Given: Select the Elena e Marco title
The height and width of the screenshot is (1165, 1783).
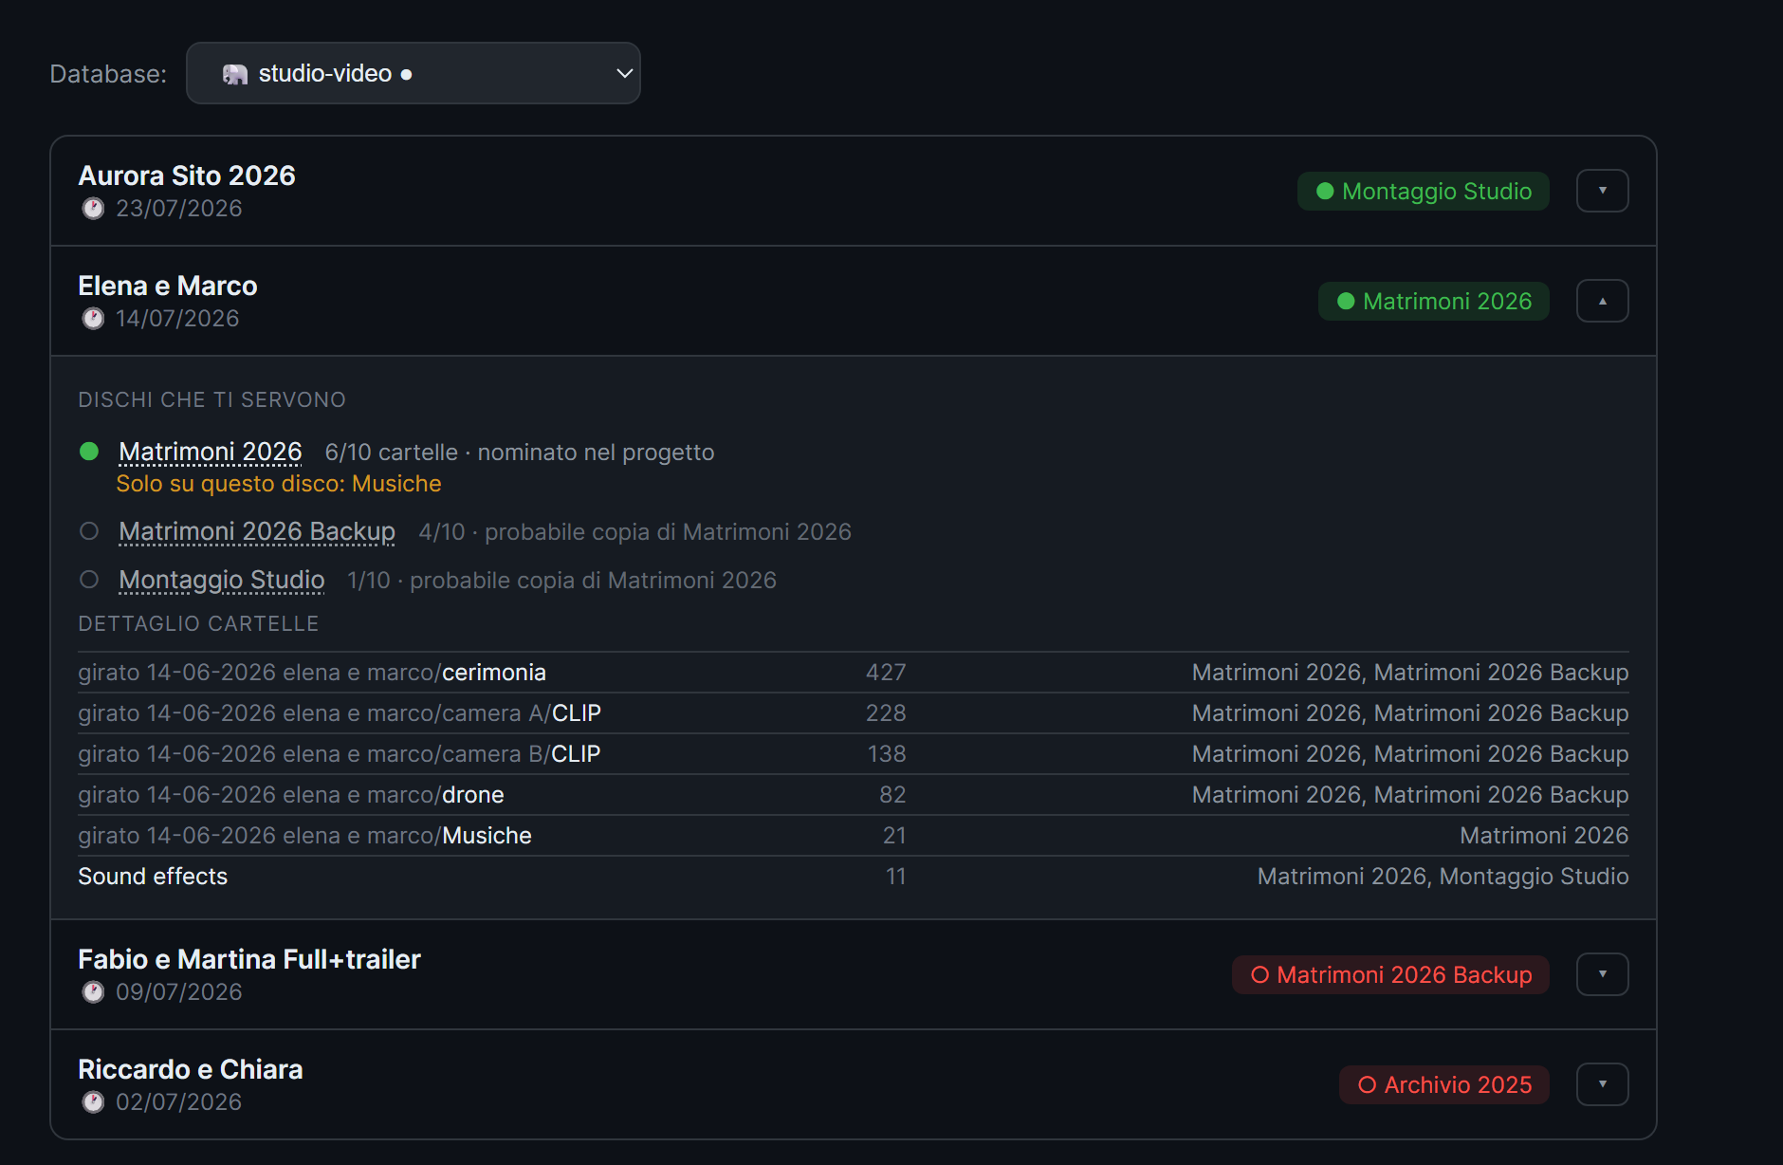Looking at the screenshot, I should click(168, 286).
